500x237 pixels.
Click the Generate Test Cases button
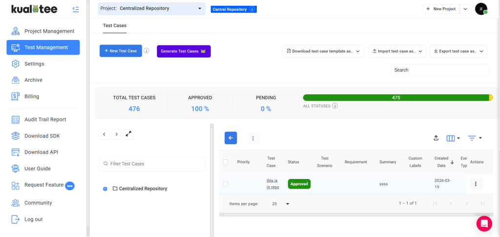point(184,51)
